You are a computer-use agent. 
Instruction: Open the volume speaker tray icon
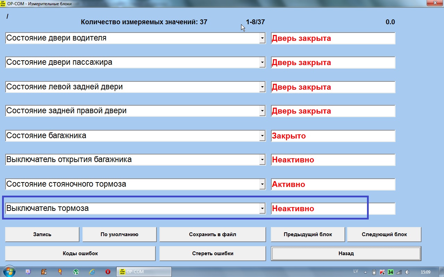[408, 272]
